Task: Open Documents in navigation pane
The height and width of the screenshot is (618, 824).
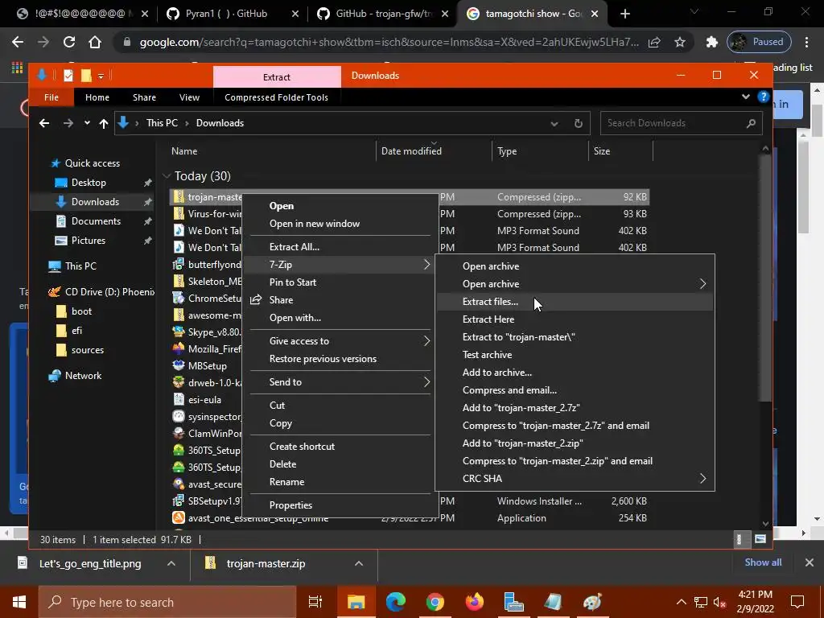Action: (97, 221)
